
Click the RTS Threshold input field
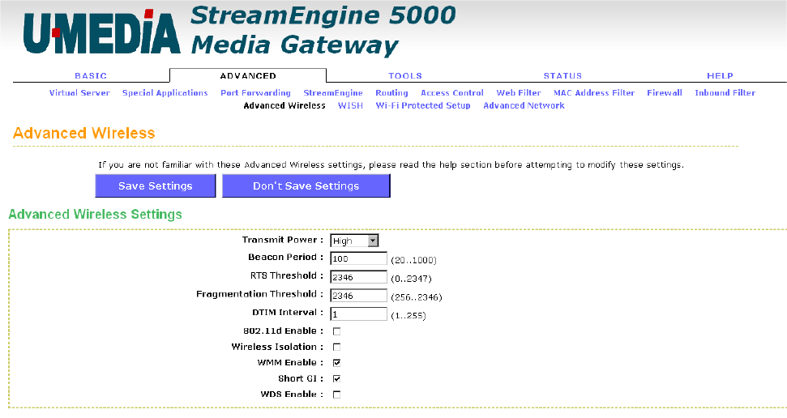pyautogui.click(x=358, y=277)
